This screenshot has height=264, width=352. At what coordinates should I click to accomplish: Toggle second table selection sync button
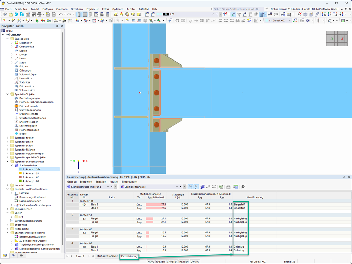[196, 187]
